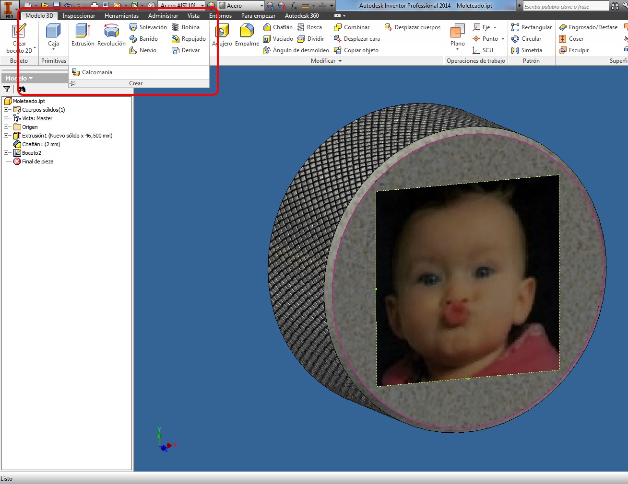Expand the Origen folder node

pyautogui.click(x=6, y=127)
